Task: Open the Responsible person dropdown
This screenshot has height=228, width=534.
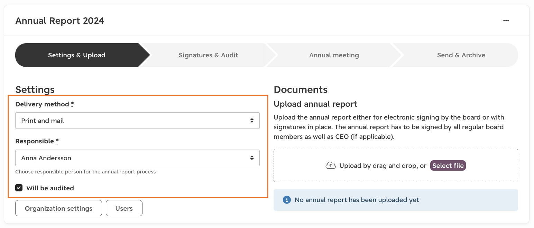Action: 137,158
